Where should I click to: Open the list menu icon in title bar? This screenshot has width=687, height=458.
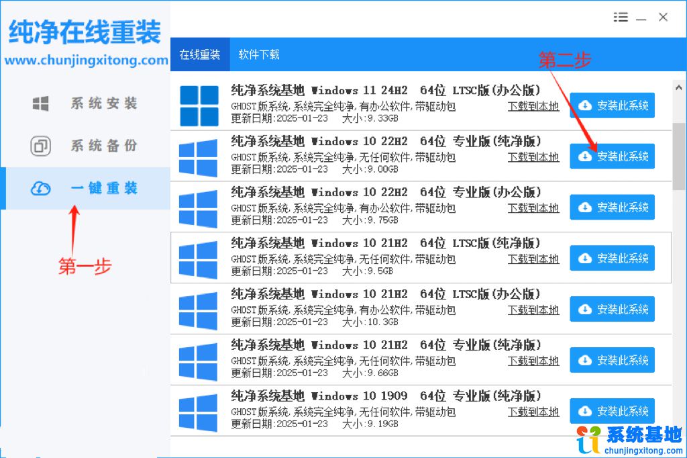point(621,17)
